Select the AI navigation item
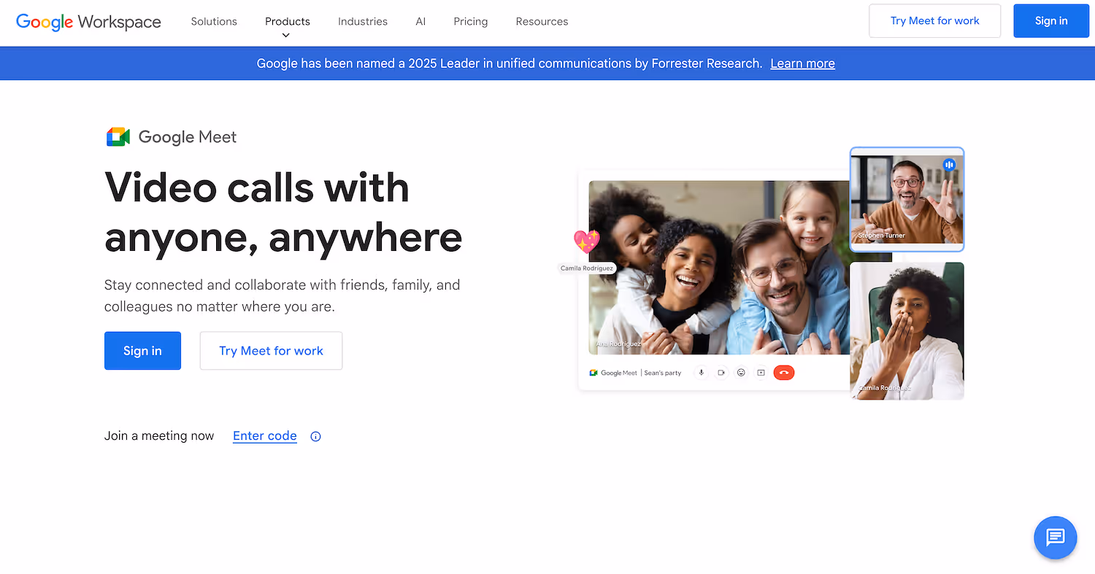The width and height of the screenshot is (1095, 574). pyautogui.click(x=420, y=21)
